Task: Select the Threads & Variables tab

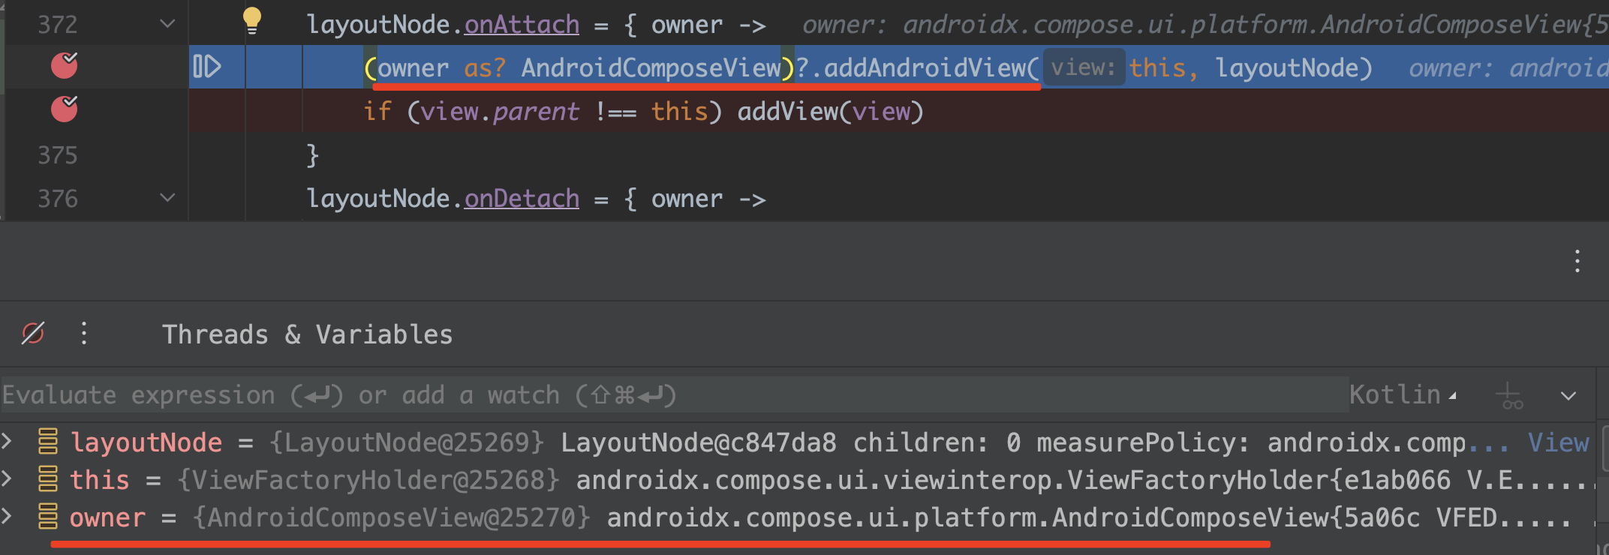Action: (x=308, y=334)
